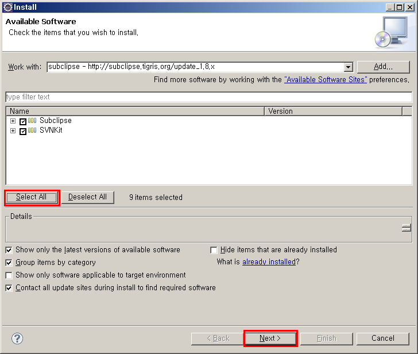The height and width of the screenshot is (354, 418).
Task: Uncheck the SVNKit checkbox
Action: pyautogui.click(x=23, y=131)
